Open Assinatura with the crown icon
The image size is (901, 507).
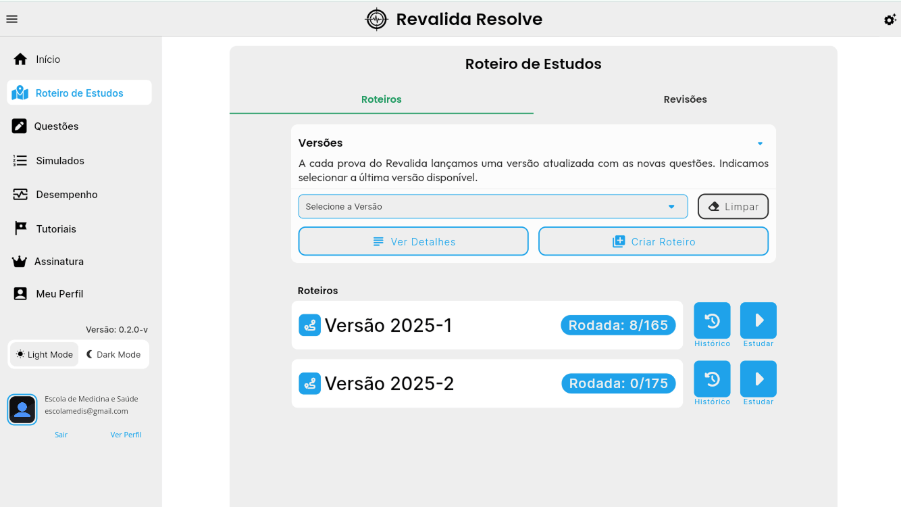tap(21, 261)
